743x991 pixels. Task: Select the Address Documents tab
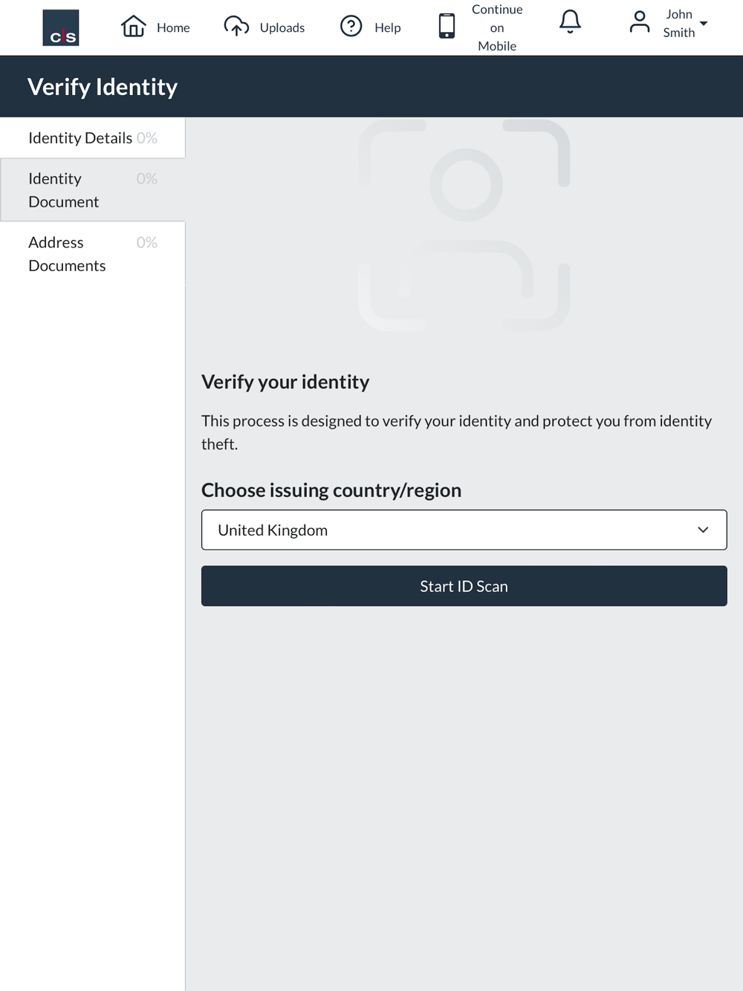pos(92,254)
